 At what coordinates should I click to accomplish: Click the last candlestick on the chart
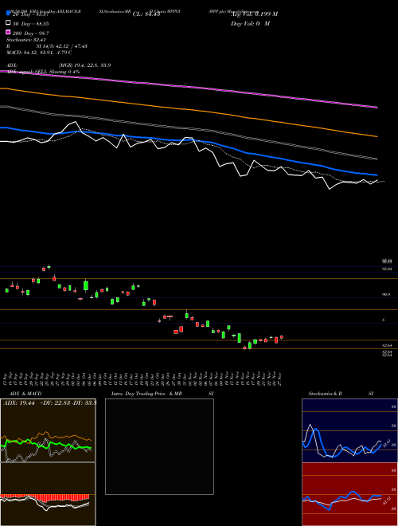pyautogui.click(x=282, y=337)
